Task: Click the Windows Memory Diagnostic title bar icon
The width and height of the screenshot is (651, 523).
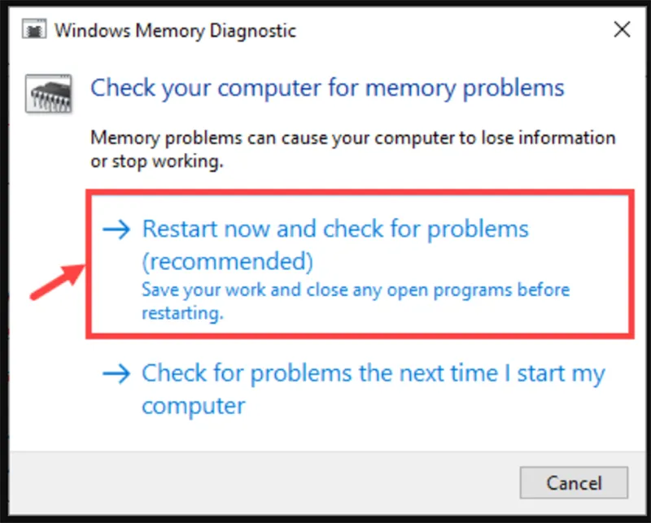Action: tap(35, 31)
